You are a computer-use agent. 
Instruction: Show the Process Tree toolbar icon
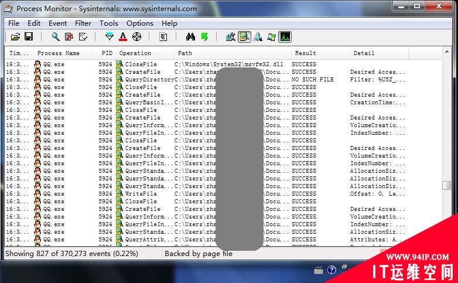163,37
